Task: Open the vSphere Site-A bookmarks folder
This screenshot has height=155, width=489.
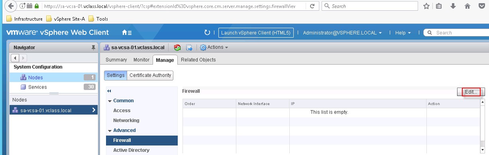Action: pos(65,19)
